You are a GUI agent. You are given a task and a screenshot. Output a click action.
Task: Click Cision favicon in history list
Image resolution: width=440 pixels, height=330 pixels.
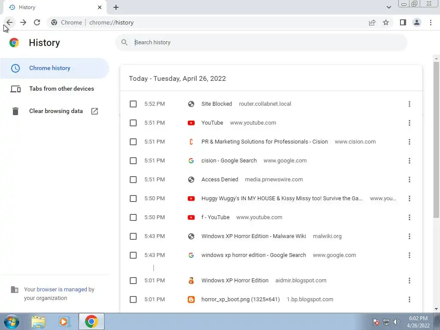(x=191, y=142)
